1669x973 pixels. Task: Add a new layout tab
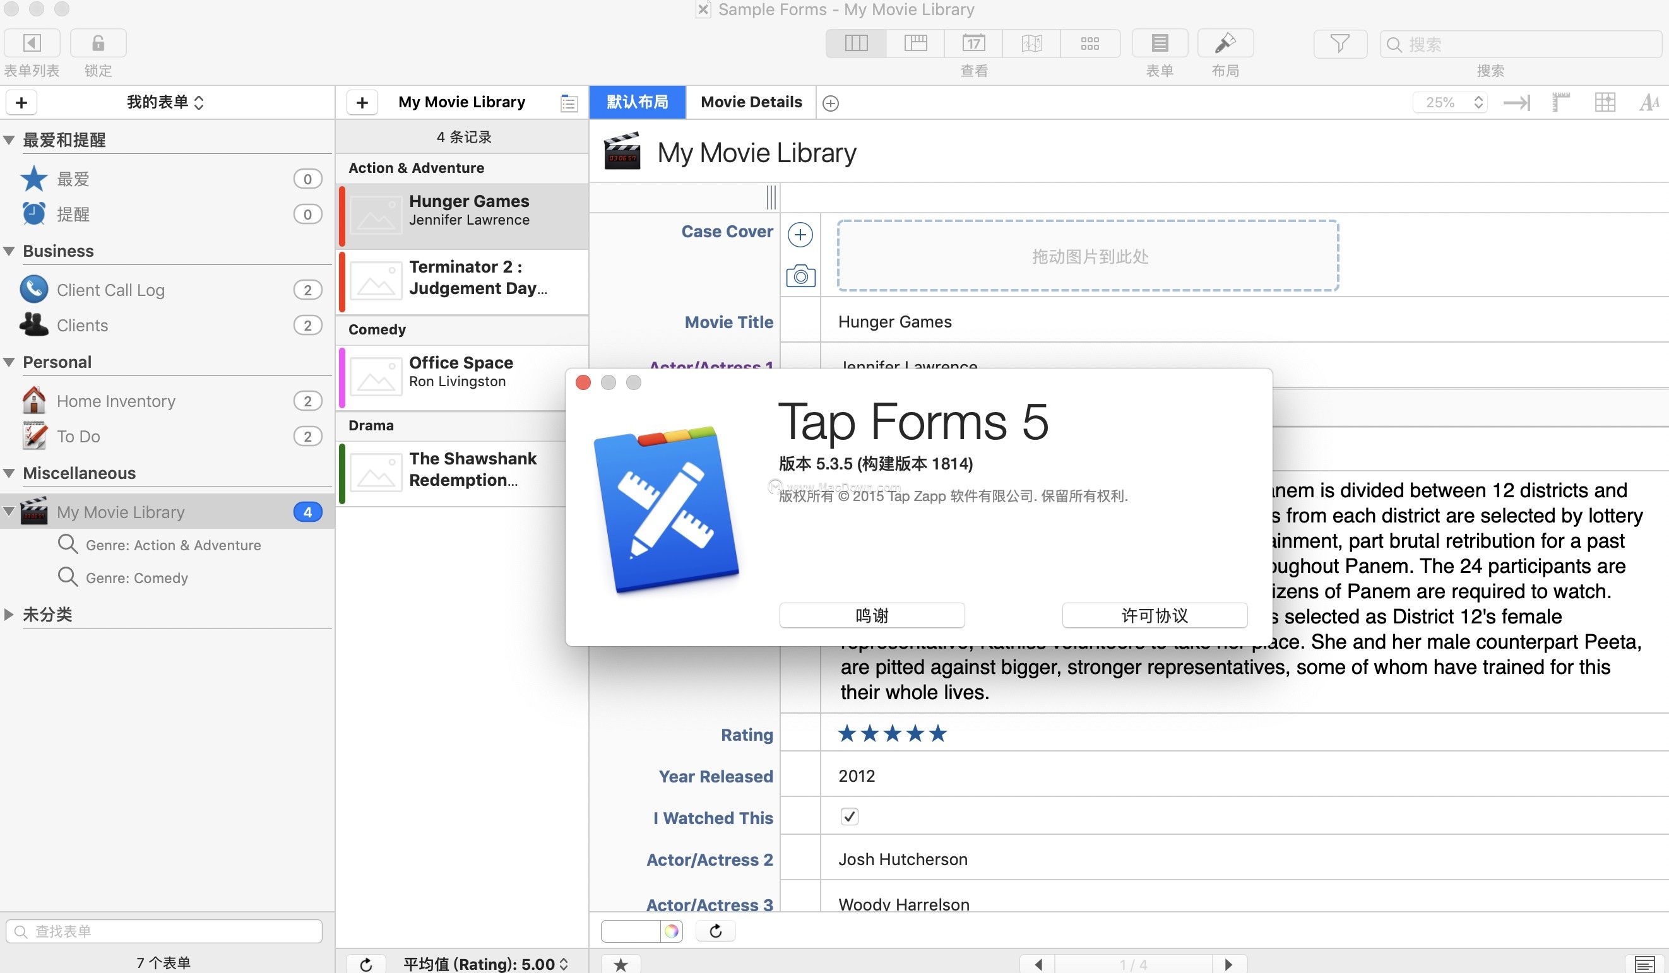pyautogui.click(x=831, y=103)
